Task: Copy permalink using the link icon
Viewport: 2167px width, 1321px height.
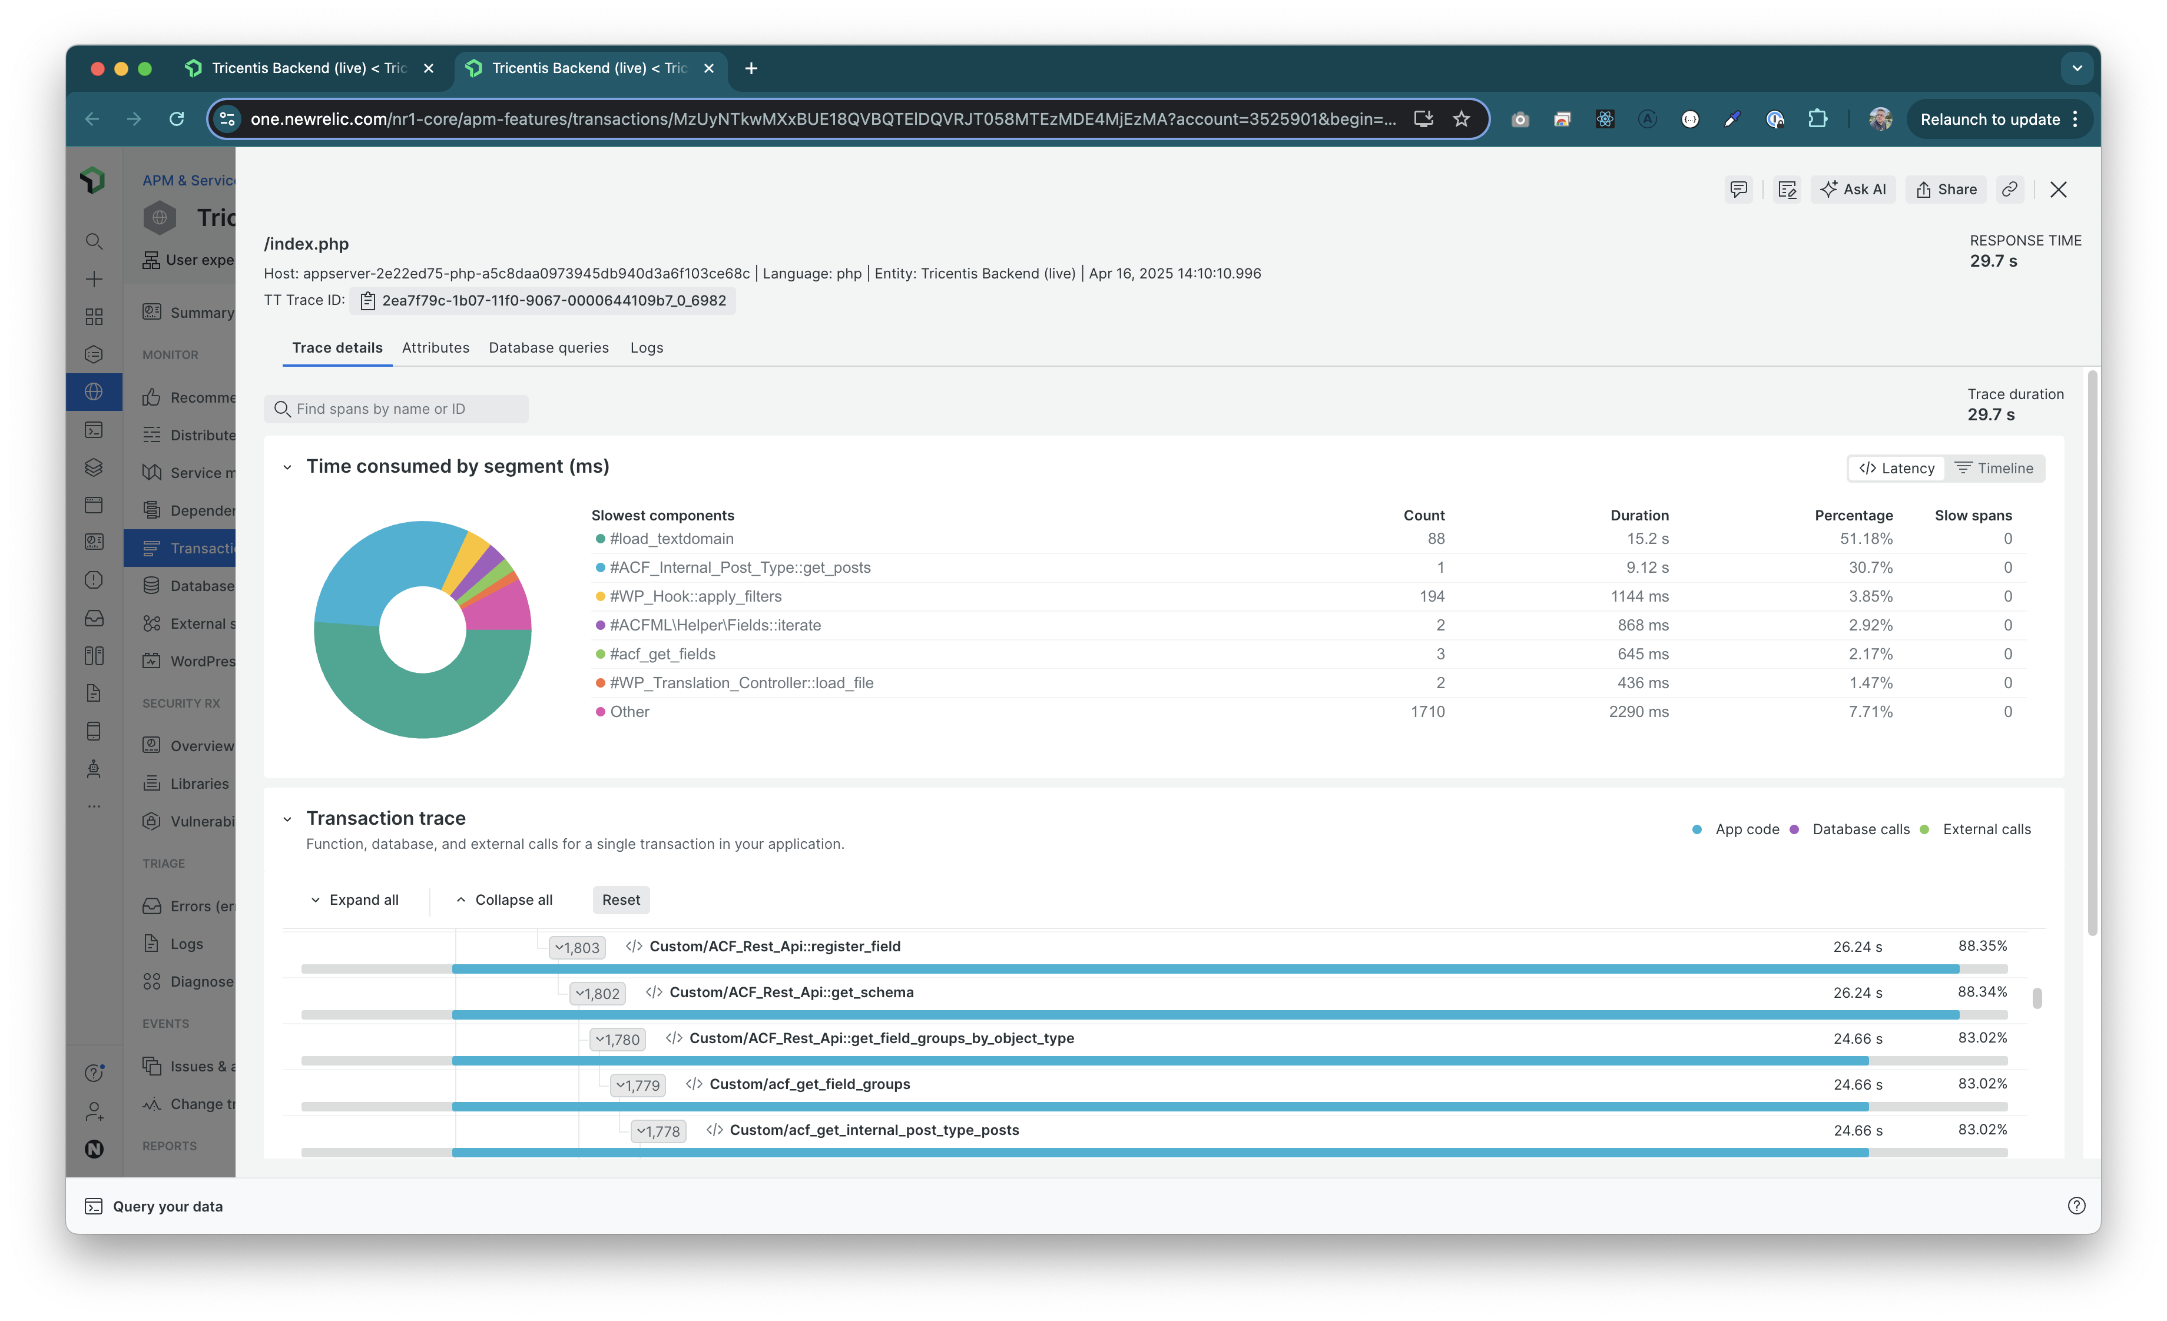Action: point(2010,189)
